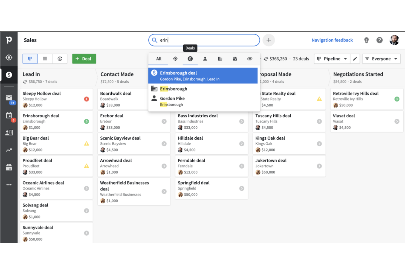Open the Everyone filter dropdown
Viewport: 405px width, 270px height.
[381, 59]
